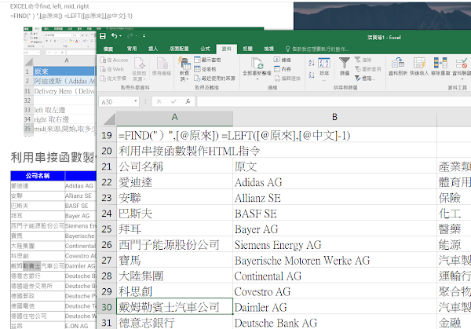Click cell 戴姆勒賓士汽車公司 in row 30
Image resolution: width=471 pixels, height=329 pixels.
pyautogui.click(x=175, y=307)
